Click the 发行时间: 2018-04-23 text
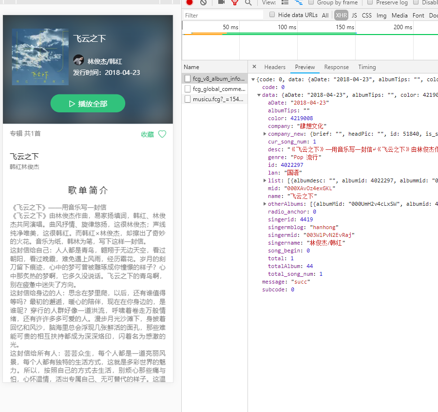The image size is (438, 412). click(106, 72)
